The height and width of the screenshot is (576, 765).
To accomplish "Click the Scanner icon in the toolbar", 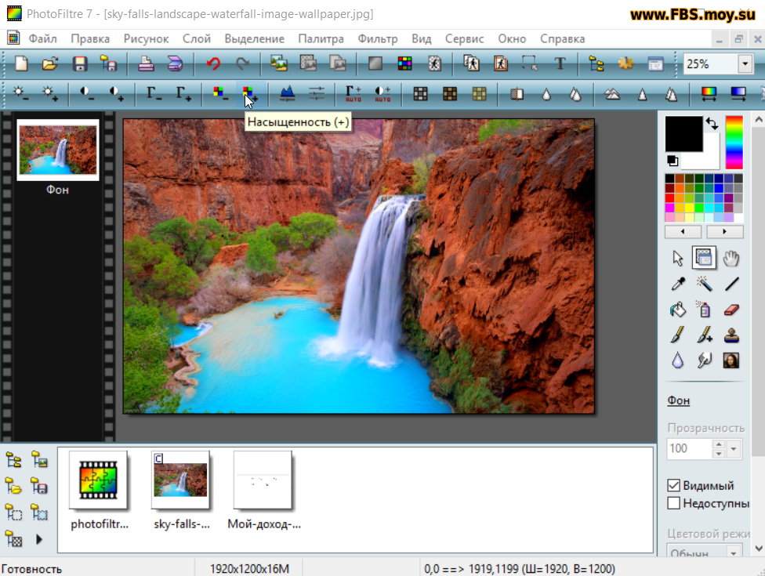I will [x=175, y=63].
